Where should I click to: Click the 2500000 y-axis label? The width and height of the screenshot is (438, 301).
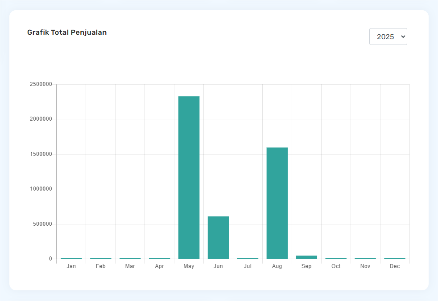41,84
